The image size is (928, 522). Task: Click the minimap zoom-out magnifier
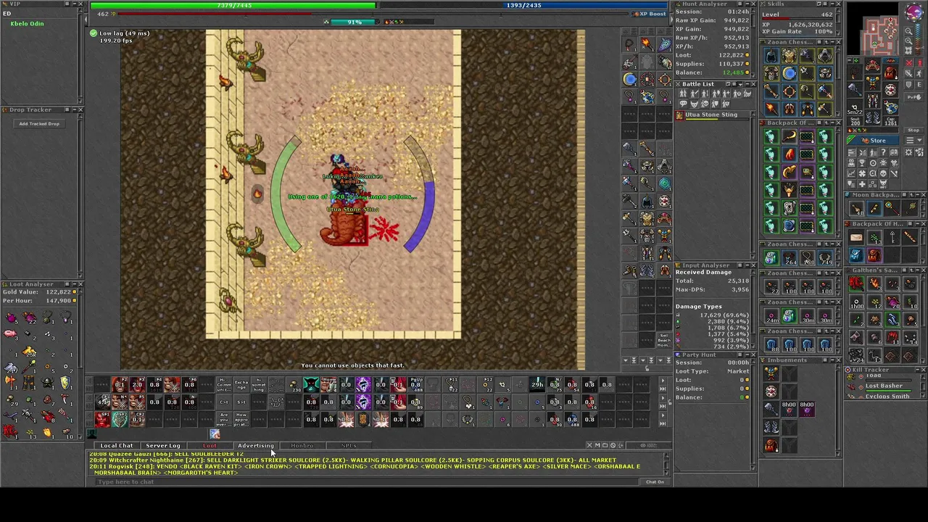[x=908, y=31]
